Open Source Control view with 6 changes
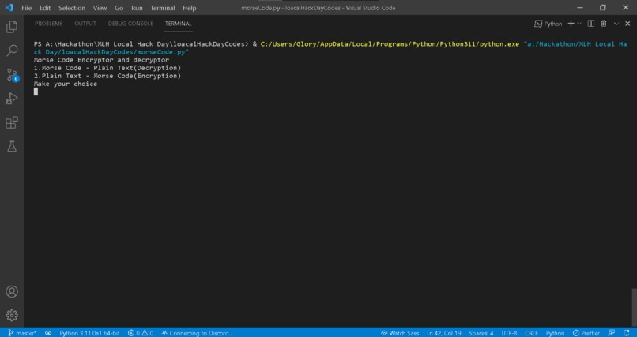 pos(12,75)
